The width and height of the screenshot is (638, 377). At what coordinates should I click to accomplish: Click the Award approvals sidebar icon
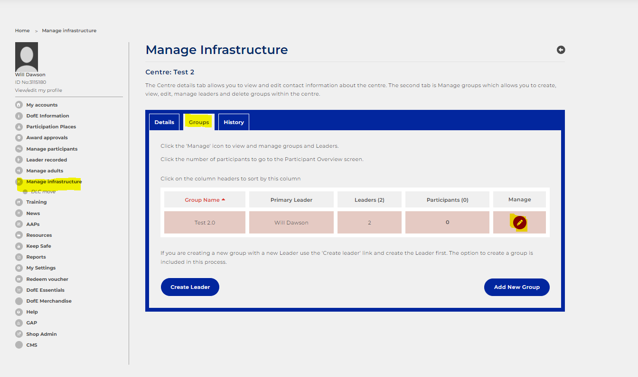point(19,138)
